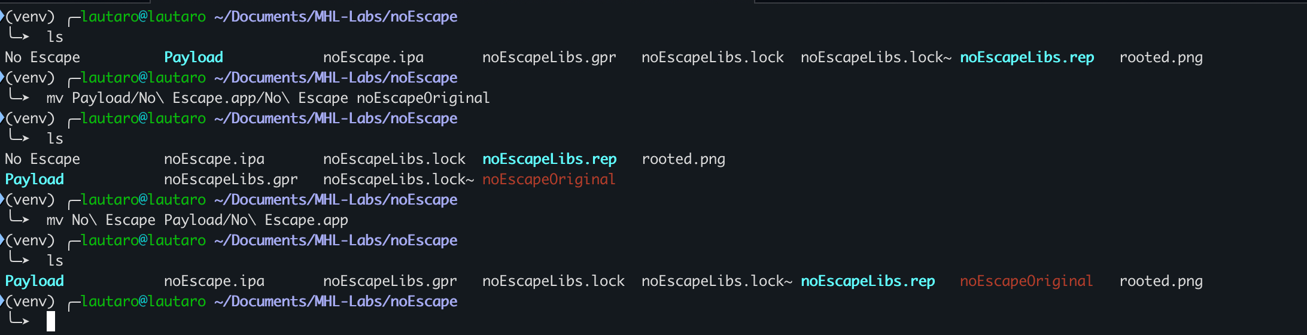Click the 'mv No\ Escape Payload' command line
The width and height of the screenshot is (1307, 335).
click(197, 220)
